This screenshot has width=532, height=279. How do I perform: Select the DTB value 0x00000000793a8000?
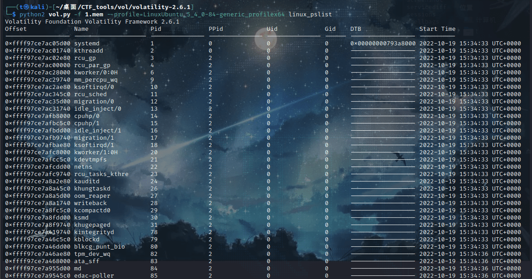pyautogui.click(x=383, y=44)
